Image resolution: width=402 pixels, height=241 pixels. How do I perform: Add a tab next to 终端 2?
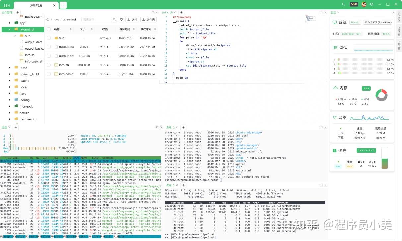tap(183, 127)
